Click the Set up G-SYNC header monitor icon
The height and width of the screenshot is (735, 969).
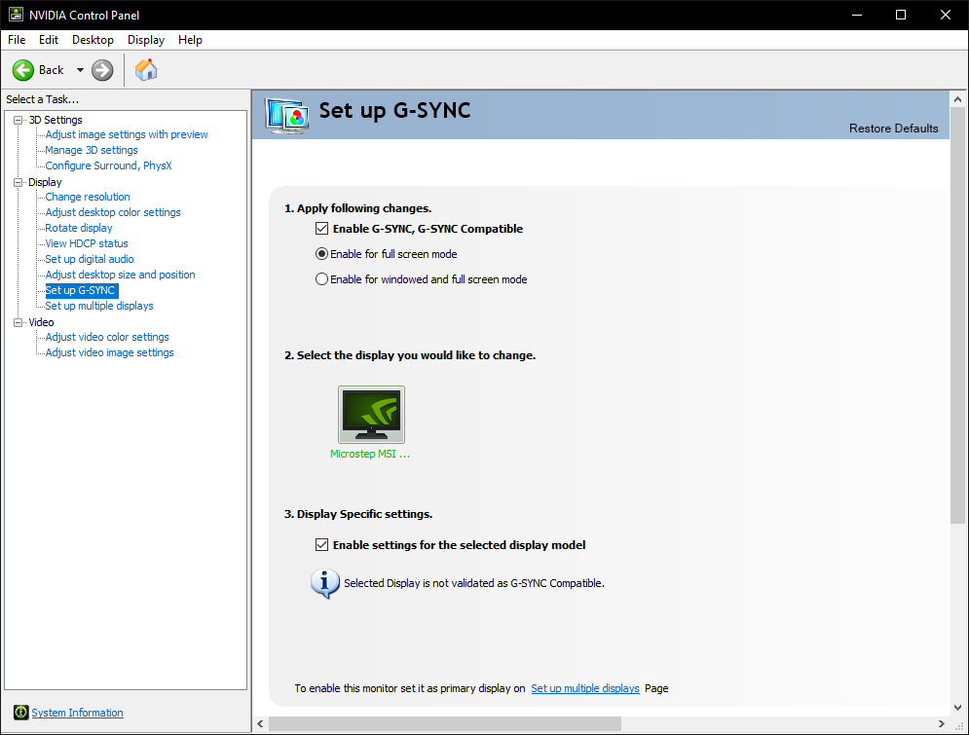tap(286, 115)
